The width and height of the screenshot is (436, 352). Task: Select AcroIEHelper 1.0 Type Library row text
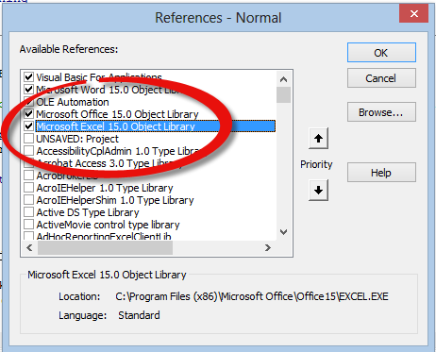pos(105,188)
